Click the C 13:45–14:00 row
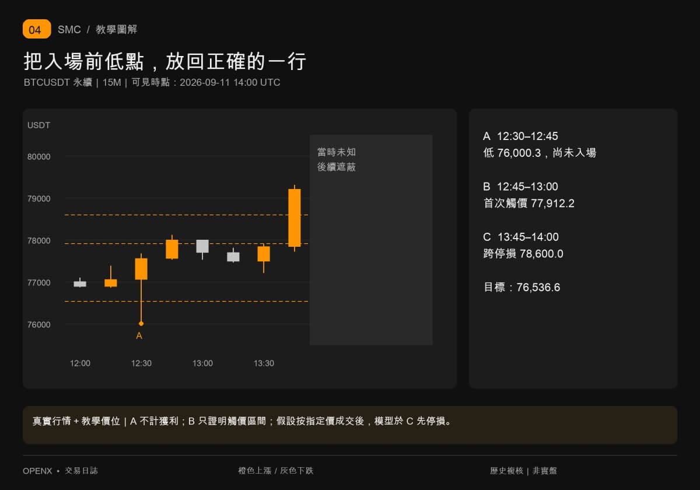700x490 pixels. 521,237
